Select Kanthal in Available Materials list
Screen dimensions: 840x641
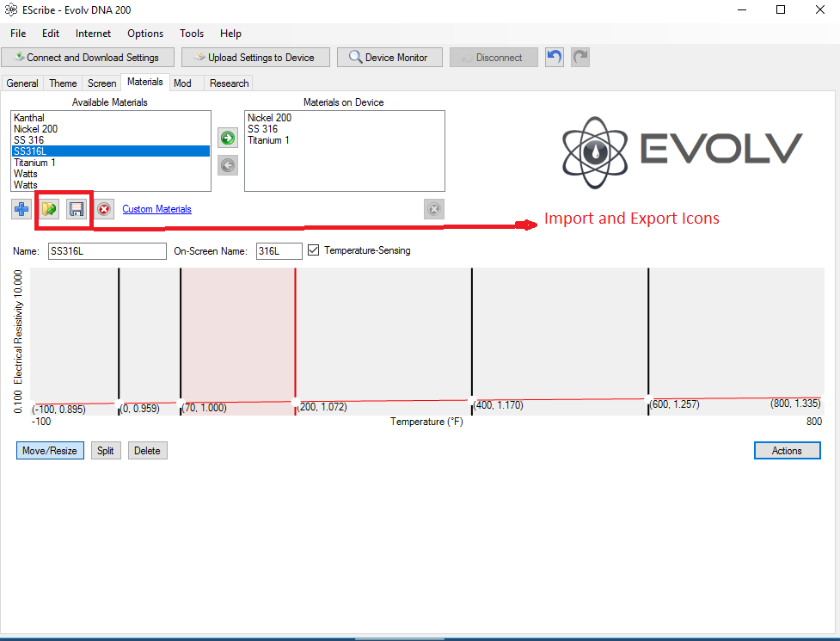tap(29, 118)
